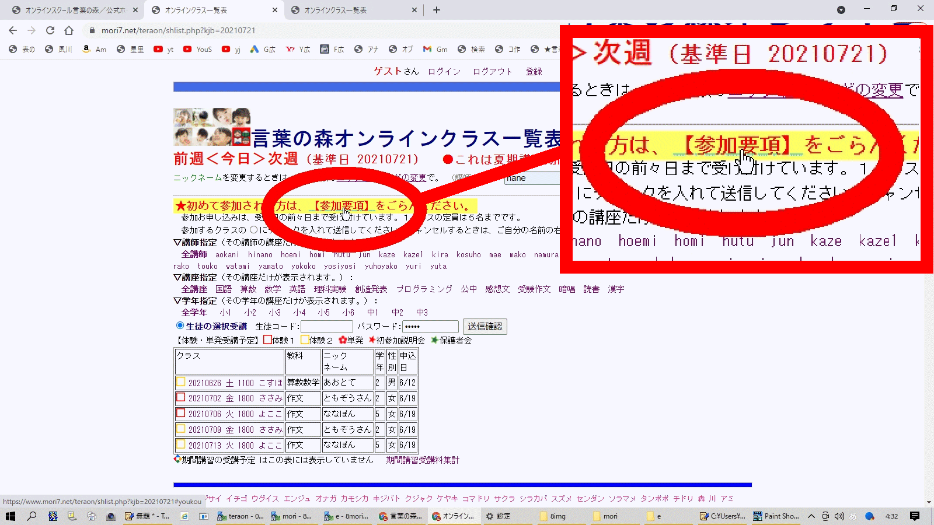
Task: Select the 生徒の選択受講 radio button
Action: [x=180, y=325]
